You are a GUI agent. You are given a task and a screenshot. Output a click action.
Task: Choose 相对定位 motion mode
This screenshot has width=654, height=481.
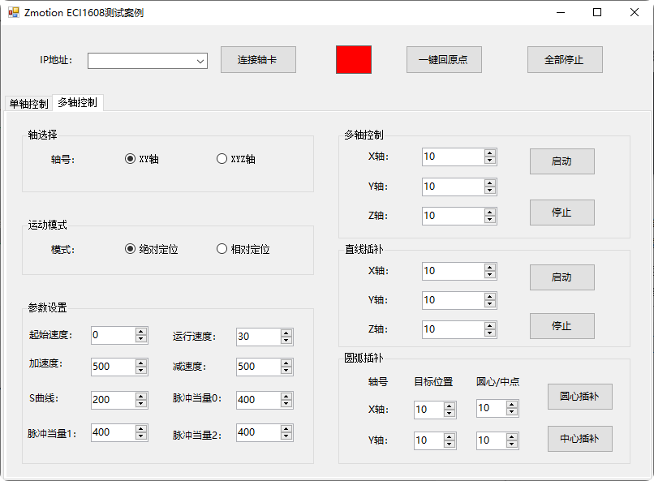[243, 249]
